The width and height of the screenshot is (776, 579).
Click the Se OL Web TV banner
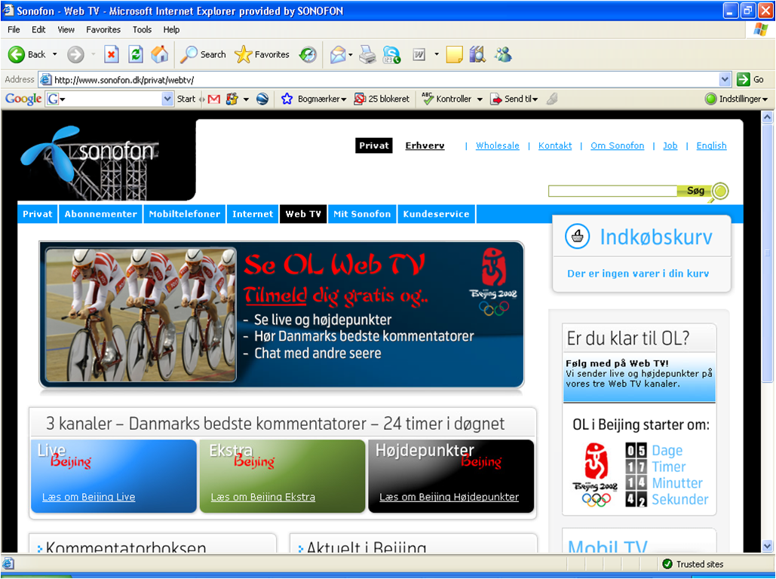(281, 314)
